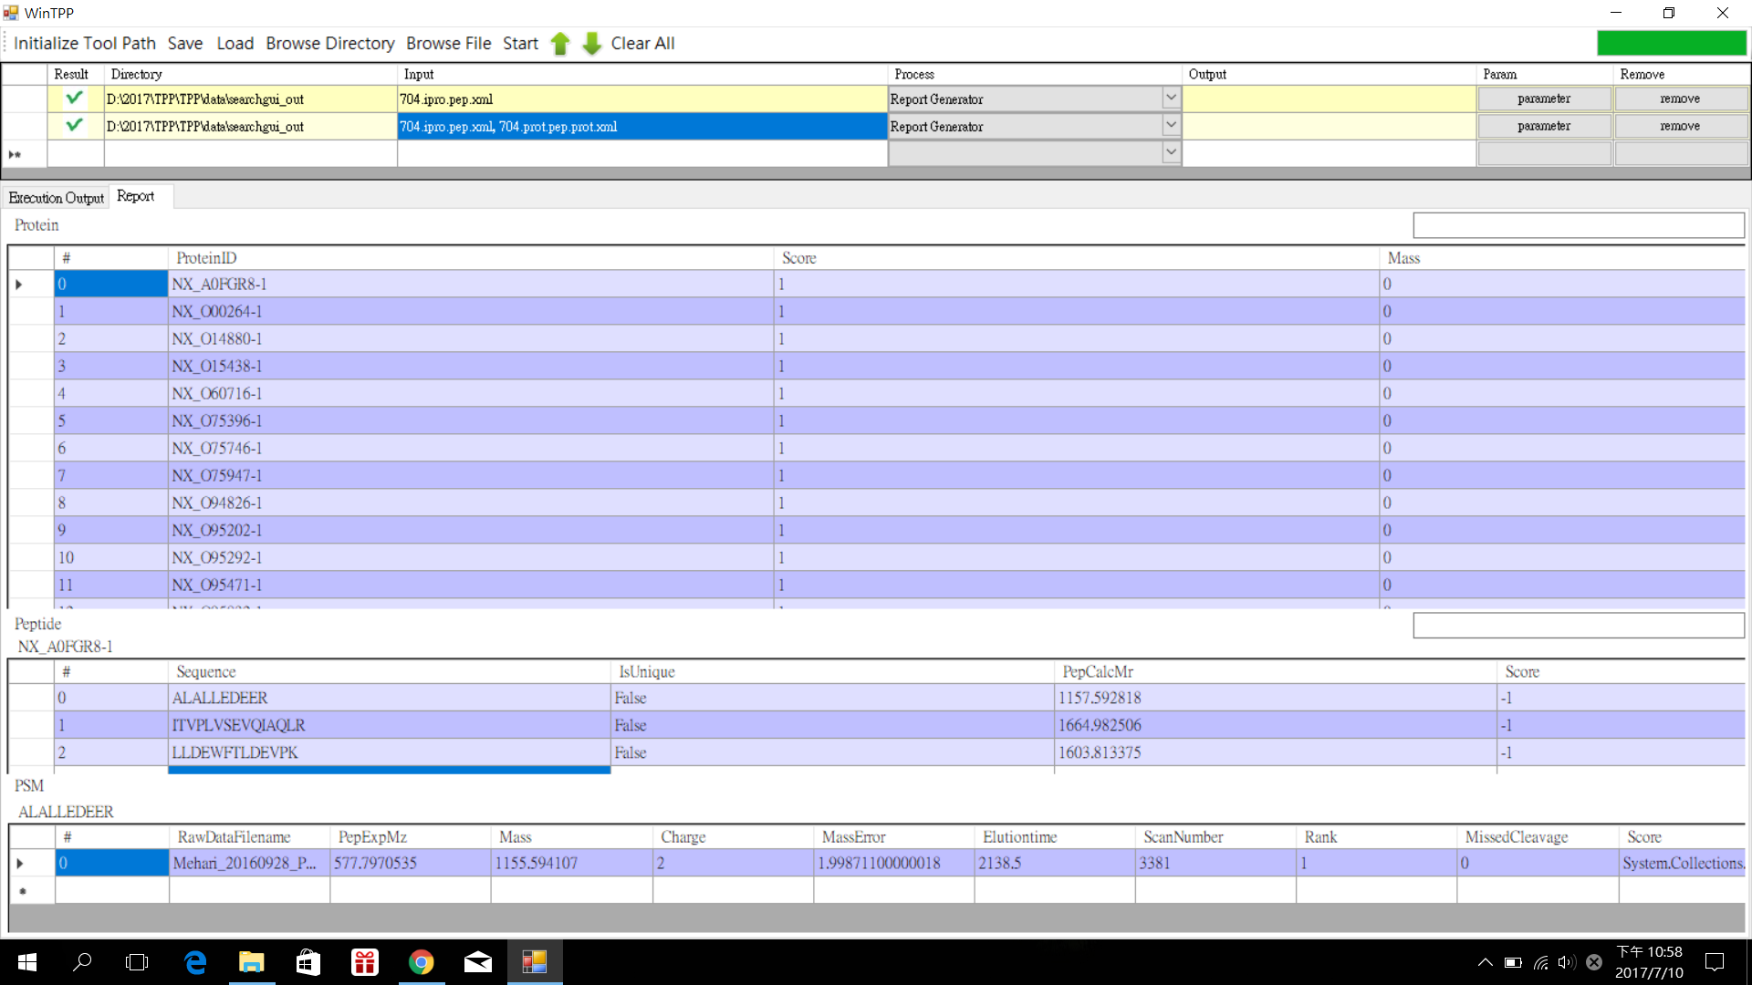The height and width of the screenshot is (985, 1752).
Task: Open Windows Start menu
Action: 27,962
